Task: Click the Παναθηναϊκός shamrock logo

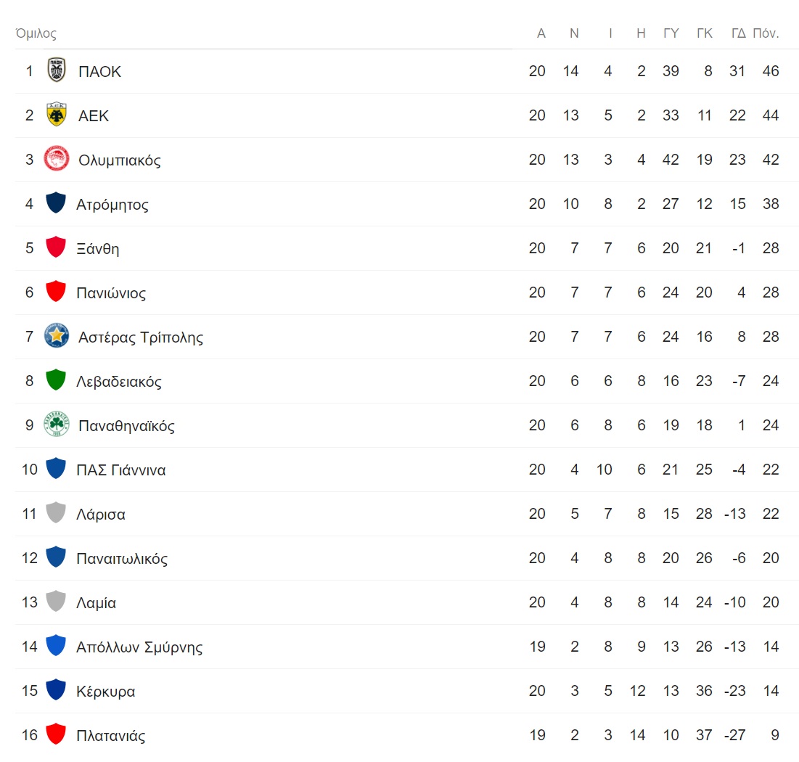Action: click(56, 425)
